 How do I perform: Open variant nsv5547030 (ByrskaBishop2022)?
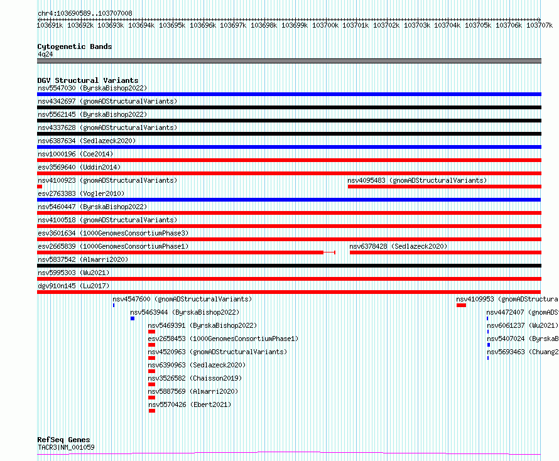coord(289,94)
